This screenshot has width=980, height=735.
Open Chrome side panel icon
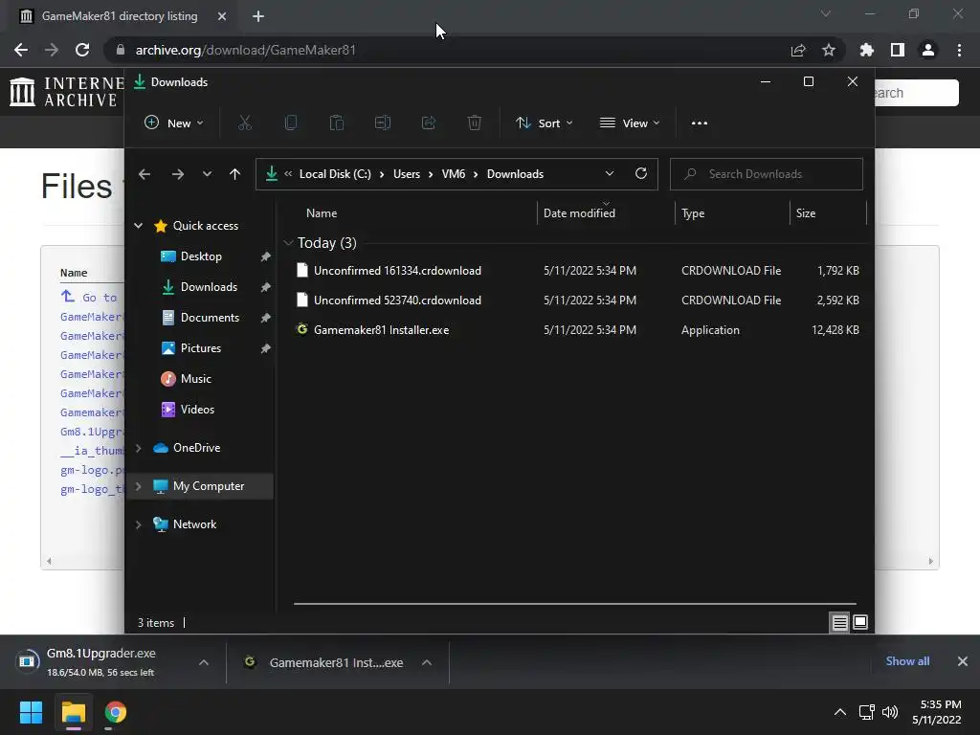tap(898, 50)
